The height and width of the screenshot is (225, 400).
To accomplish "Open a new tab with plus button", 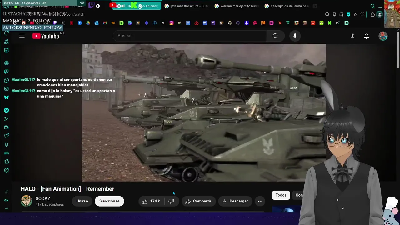I will [315, 6].
